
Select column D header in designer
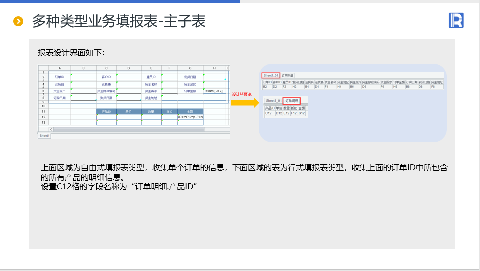(129, 68)
